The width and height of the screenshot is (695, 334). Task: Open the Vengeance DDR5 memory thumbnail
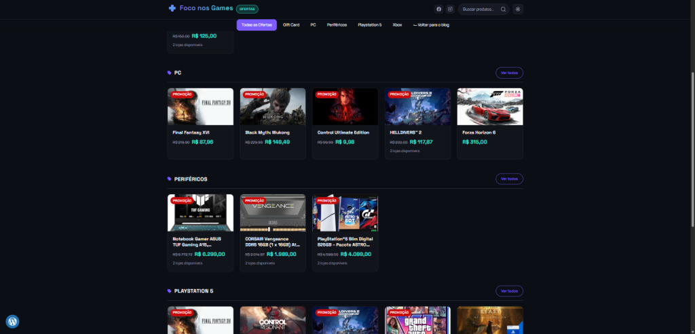(x=273, y=213)
